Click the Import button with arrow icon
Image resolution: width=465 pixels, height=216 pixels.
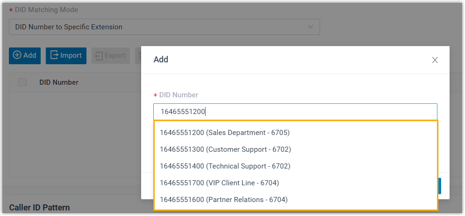66,55
